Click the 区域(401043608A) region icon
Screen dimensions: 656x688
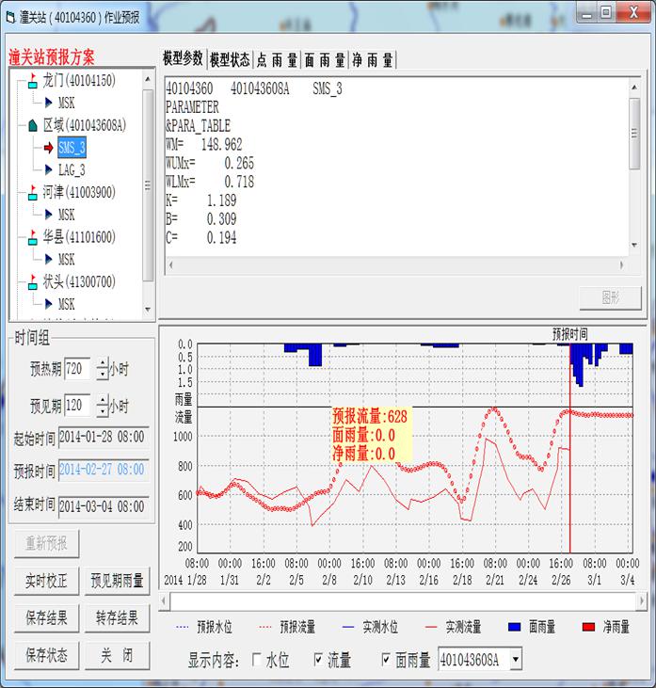tap(33, 126)
